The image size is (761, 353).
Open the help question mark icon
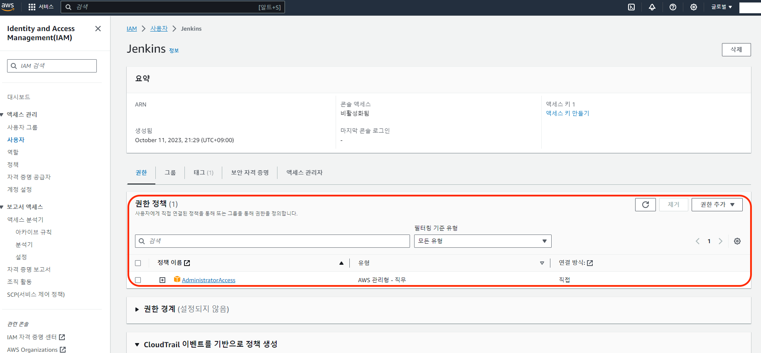[x=673, y=7]
